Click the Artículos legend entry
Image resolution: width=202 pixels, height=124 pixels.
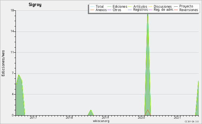click(138, 6)
